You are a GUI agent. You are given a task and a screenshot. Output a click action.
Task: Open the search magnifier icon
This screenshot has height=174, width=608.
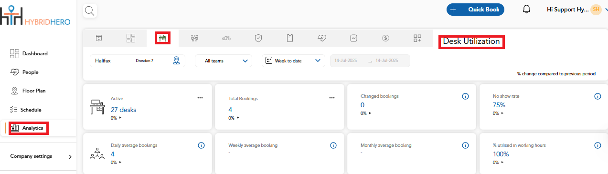point(90,10)
